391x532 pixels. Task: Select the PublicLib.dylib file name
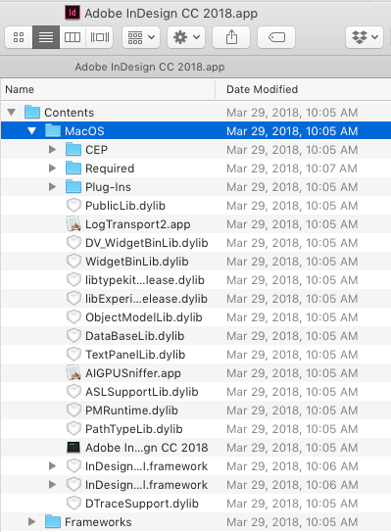click(x=125, y=206)
